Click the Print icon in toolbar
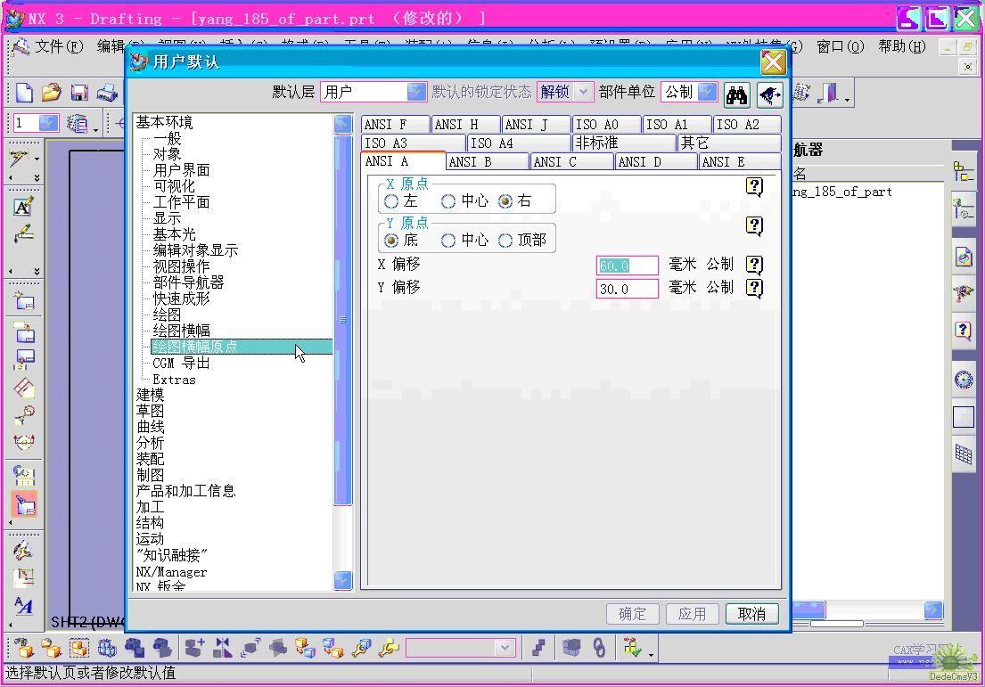 click(x=106, y=93)
